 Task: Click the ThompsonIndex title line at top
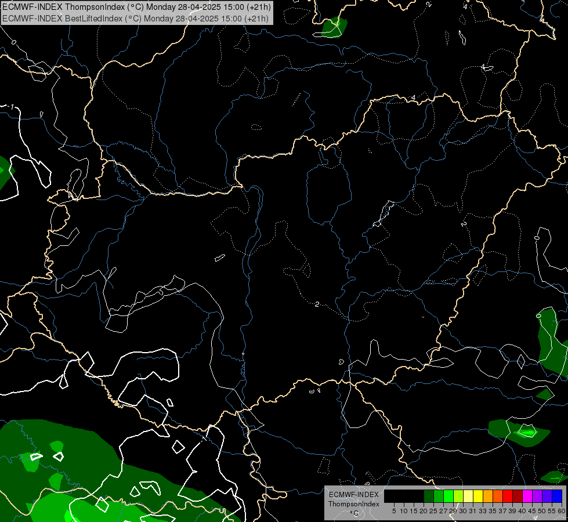pos(136,7)
